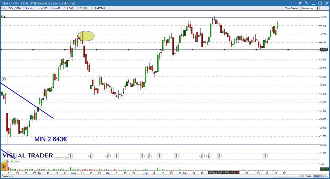The height and width of the screenshot is (179, 330).
Task: Maximize the chart window
Action: coord(320,3)
